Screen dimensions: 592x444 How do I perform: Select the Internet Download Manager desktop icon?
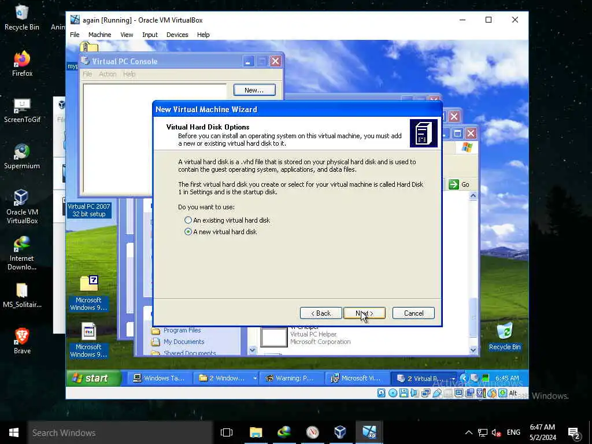click(x=22, y=253)
